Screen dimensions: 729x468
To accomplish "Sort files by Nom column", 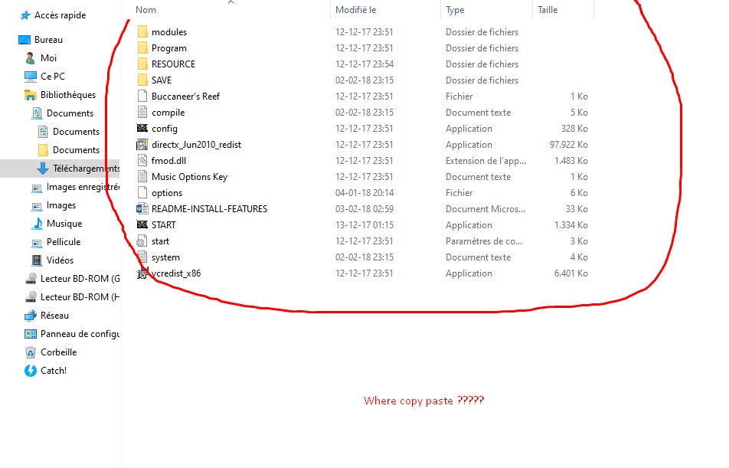I will click(x=146, y=10).
